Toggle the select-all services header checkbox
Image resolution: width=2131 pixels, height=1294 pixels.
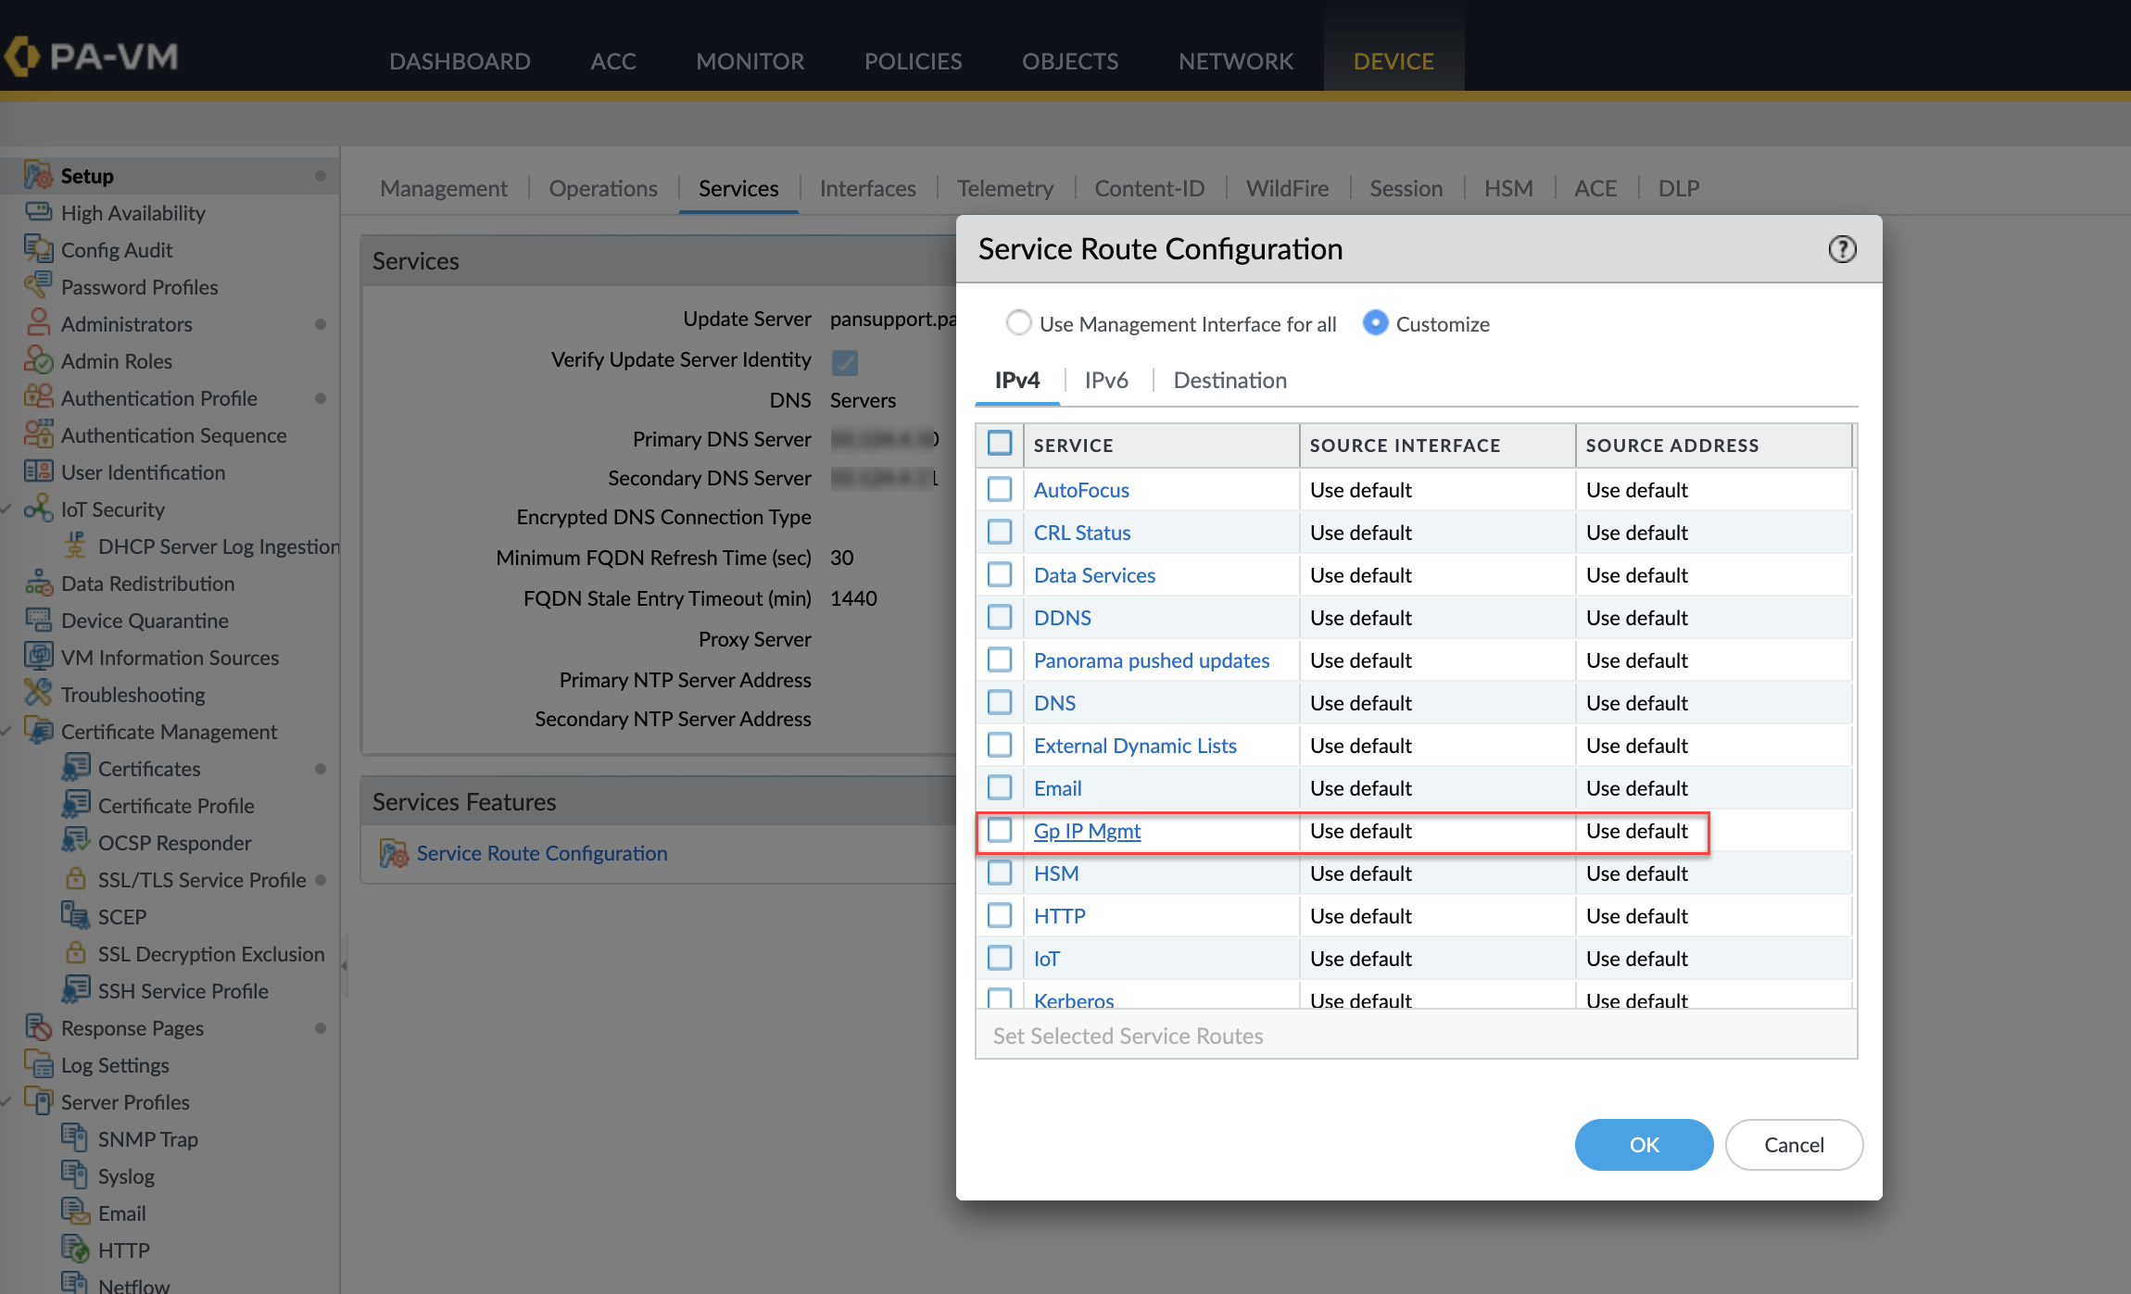tap(1000, 444)
